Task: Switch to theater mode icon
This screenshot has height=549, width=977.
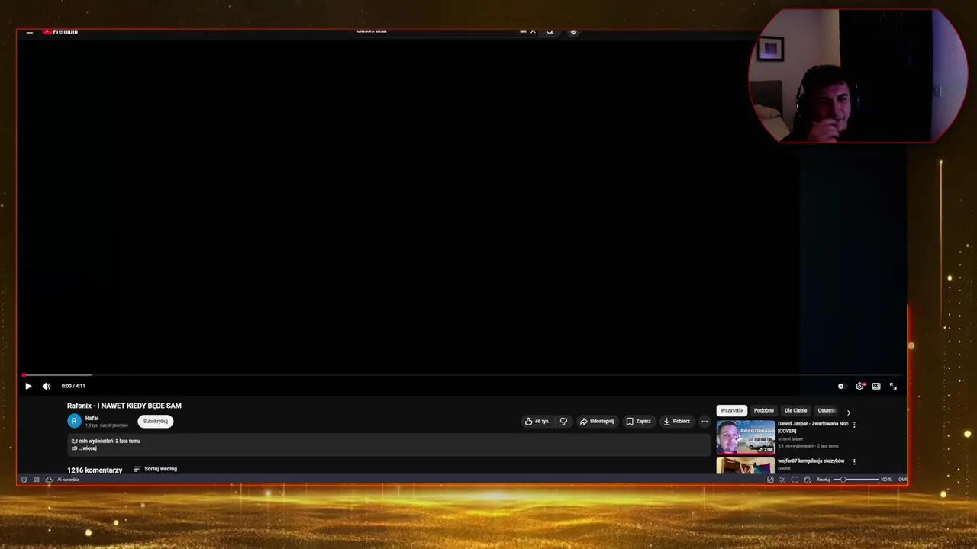Action: coord(876,386)
